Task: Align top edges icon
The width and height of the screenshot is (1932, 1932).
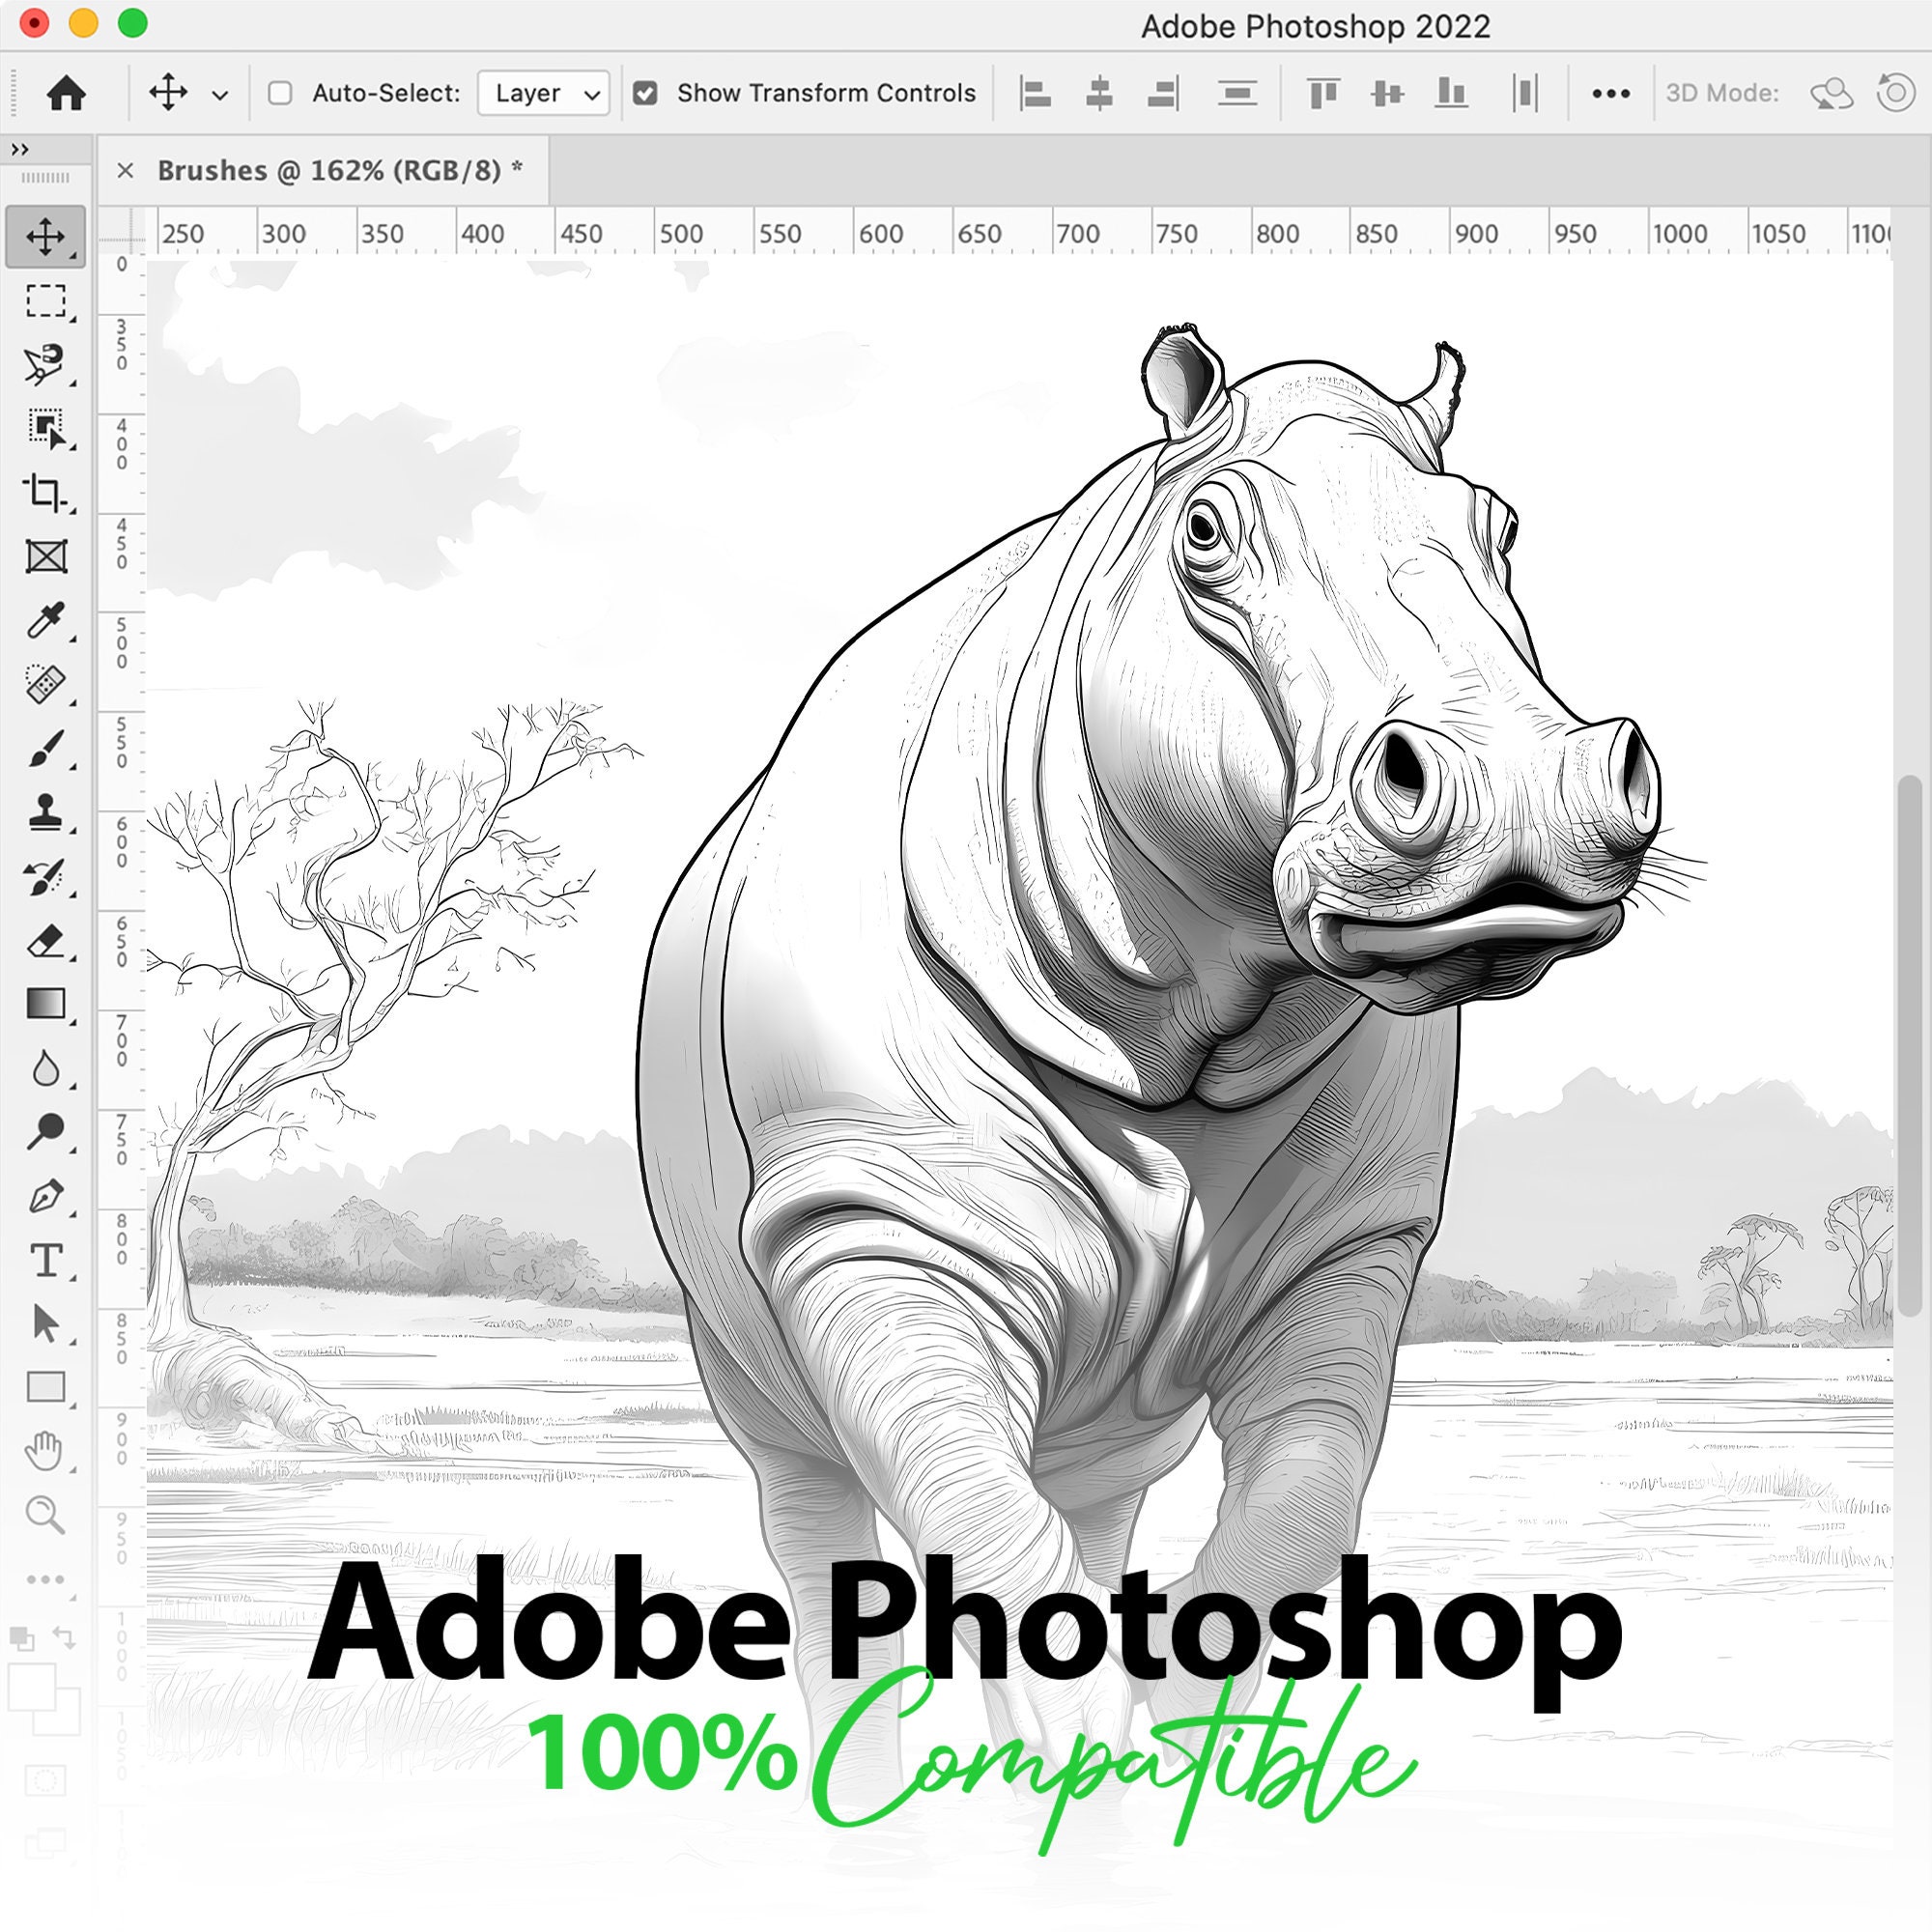Action: 1323,93
